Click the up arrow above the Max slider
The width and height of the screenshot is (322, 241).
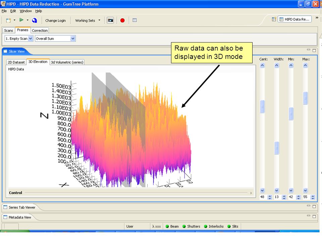tap(305, 65)
